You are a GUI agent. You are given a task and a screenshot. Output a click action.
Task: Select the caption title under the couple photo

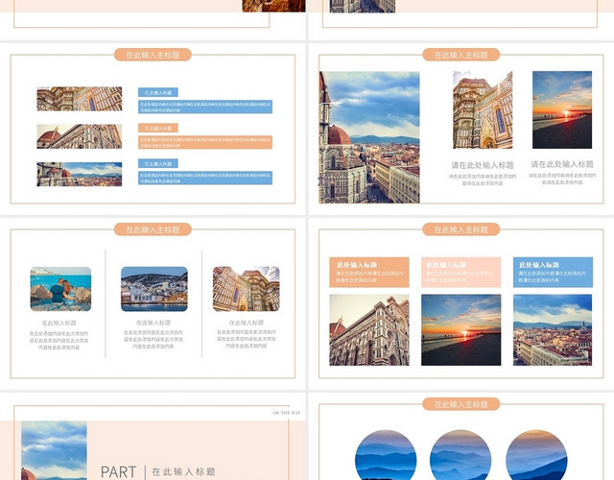tap(59, 323)
